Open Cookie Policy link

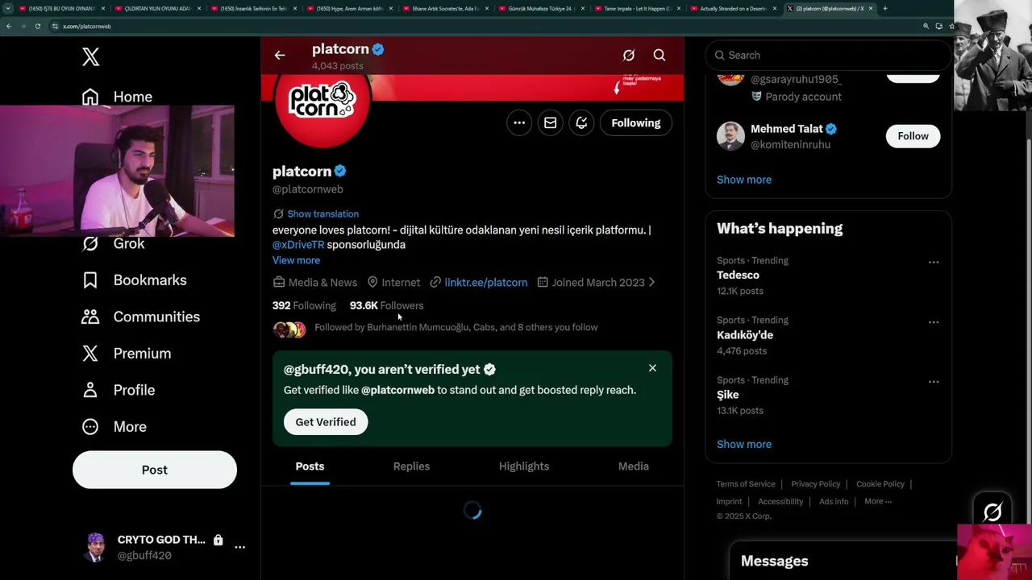pos(880,484)
